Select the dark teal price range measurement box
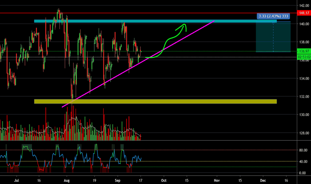Viewport: 311px width, 184px height. [273, 37]
